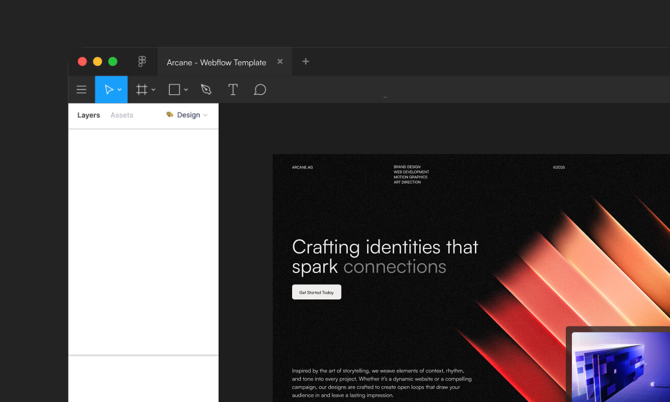Open a new file tab with plus button
This screenshot has height=402, width=670.
(x=305, y=61)
